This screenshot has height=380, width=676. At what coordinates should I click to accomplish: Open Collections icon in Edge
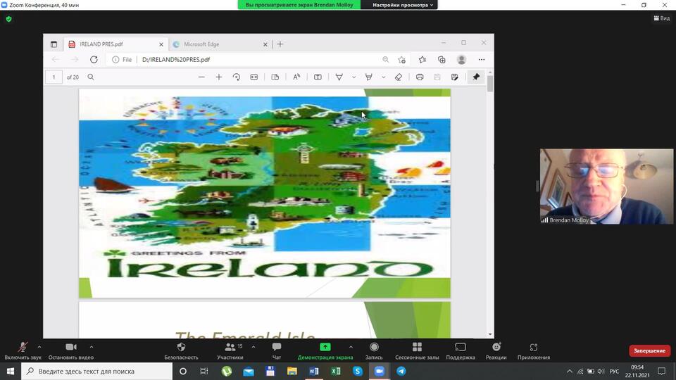point(442,59)
